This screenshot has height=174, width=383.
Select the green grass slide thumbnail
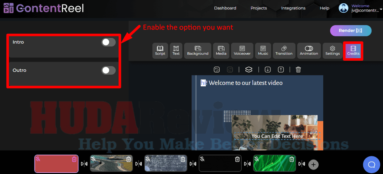coord(275,163)
